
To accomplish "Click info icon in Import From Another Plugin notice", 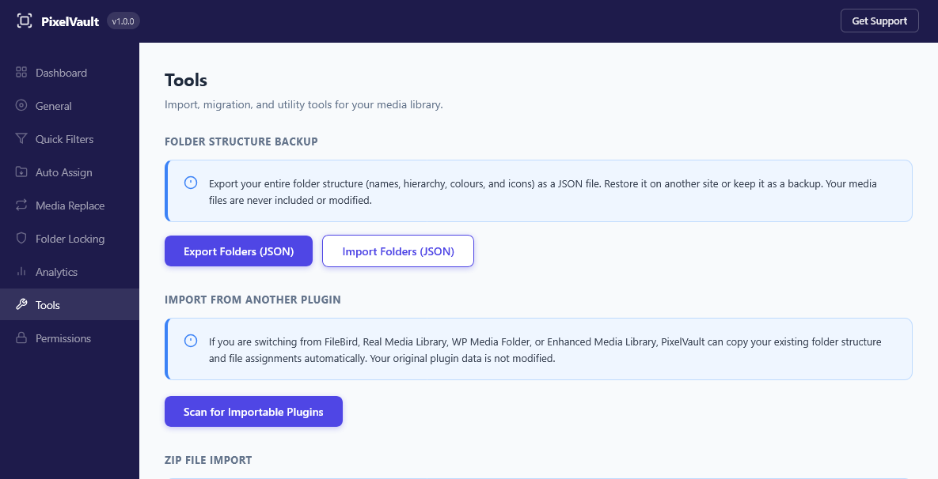I will click(191, 341).
